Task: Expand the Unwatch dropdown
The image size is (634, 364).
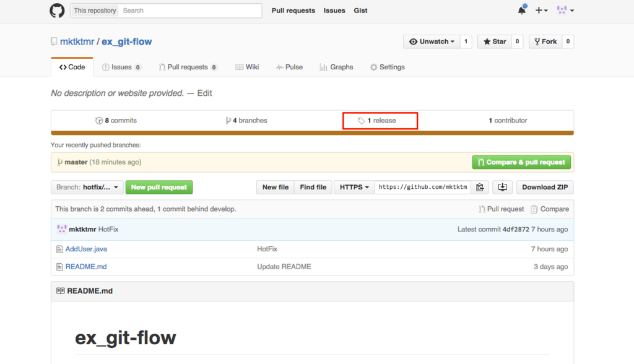Action: [x=432, y=41]
